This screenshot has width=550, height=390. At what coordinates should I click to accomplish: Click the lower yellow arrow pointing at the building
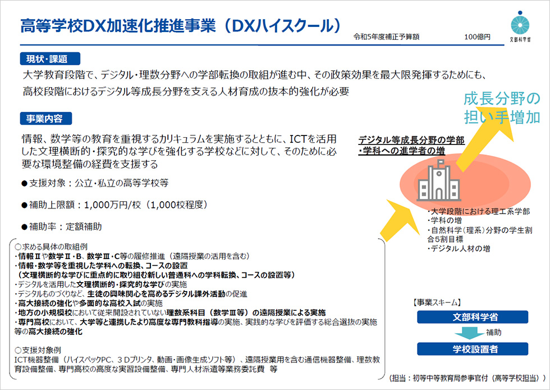(401, 220)
